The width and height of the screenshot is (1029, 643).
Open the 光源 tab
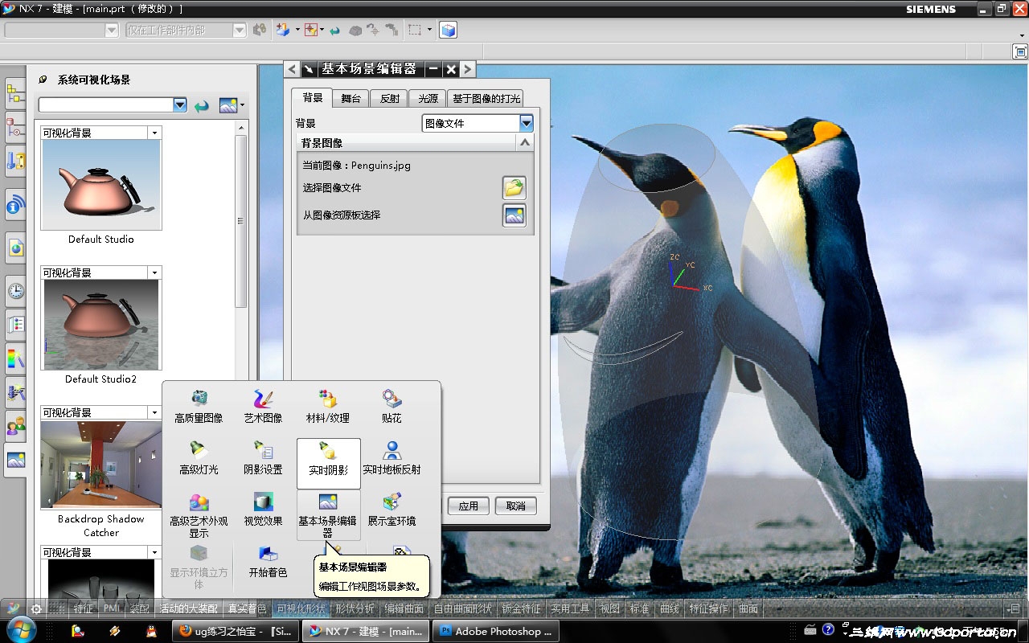(x=428, y=99)
